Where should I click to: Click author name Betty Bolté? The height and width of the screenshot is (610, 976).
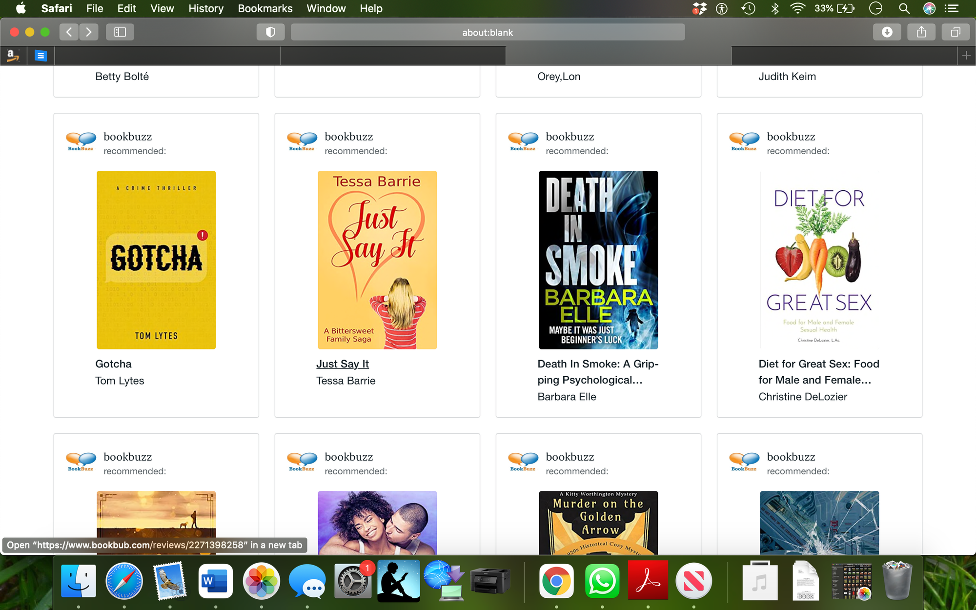point(122,77)
